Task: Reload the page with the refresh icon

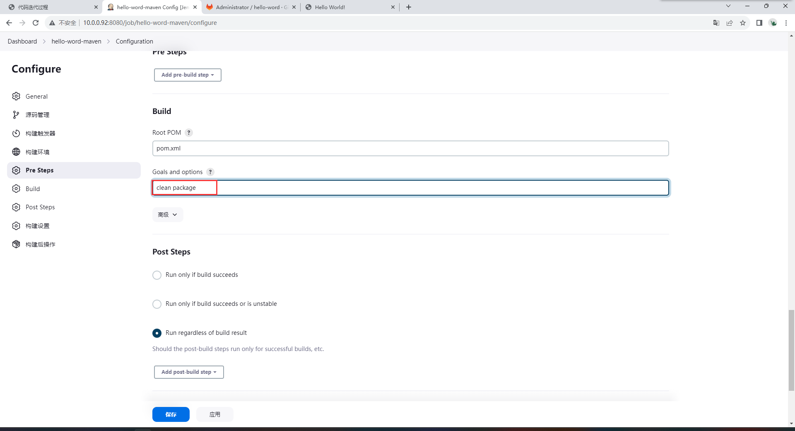Action: click(x=36, y=23)
